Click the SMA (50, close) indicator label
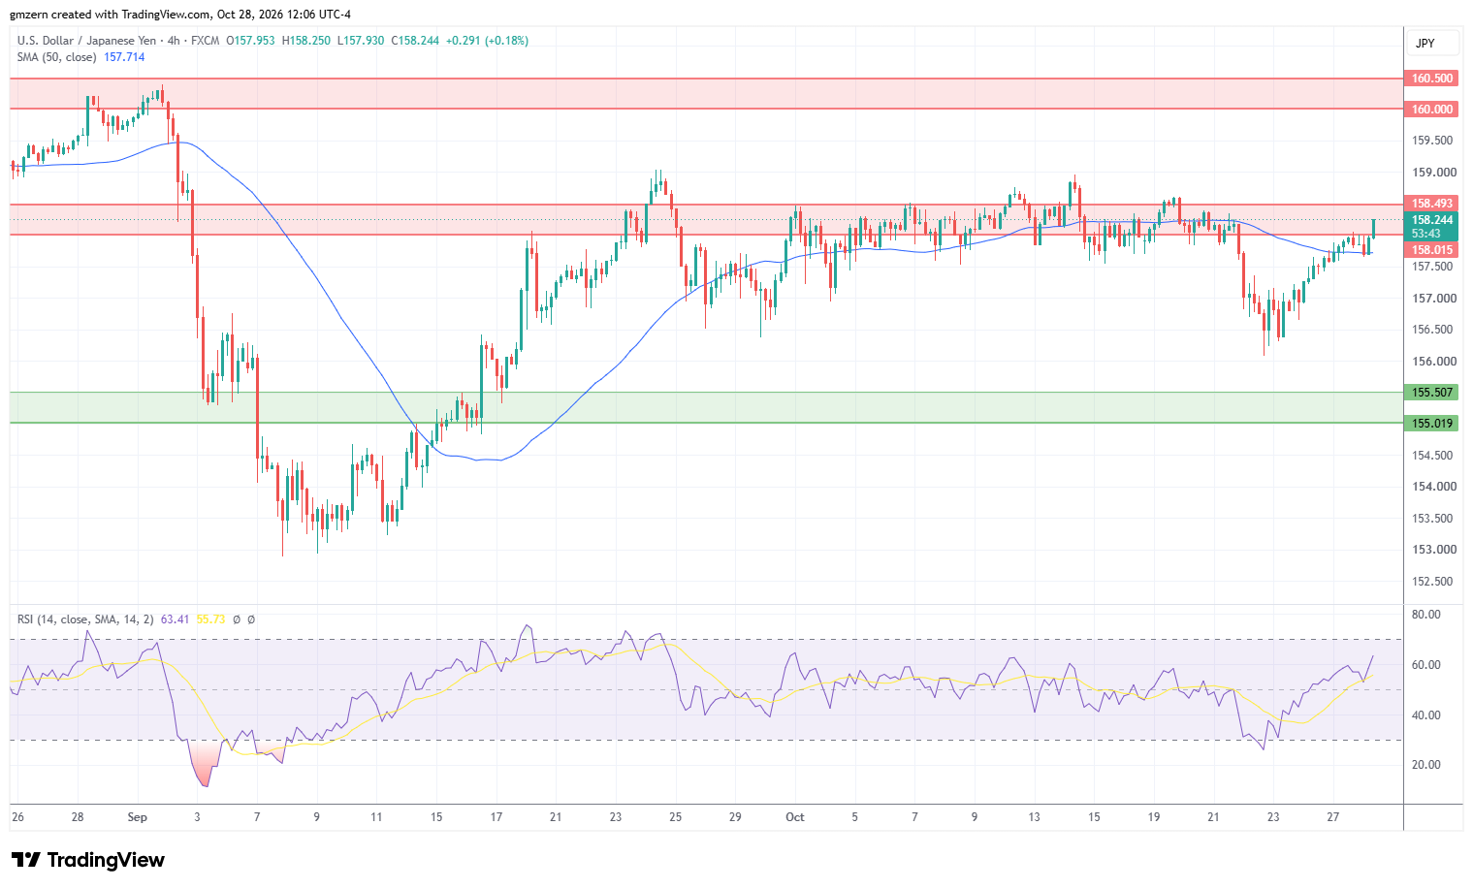Viewport: 1473px width, 889px height. pos(56,57)
